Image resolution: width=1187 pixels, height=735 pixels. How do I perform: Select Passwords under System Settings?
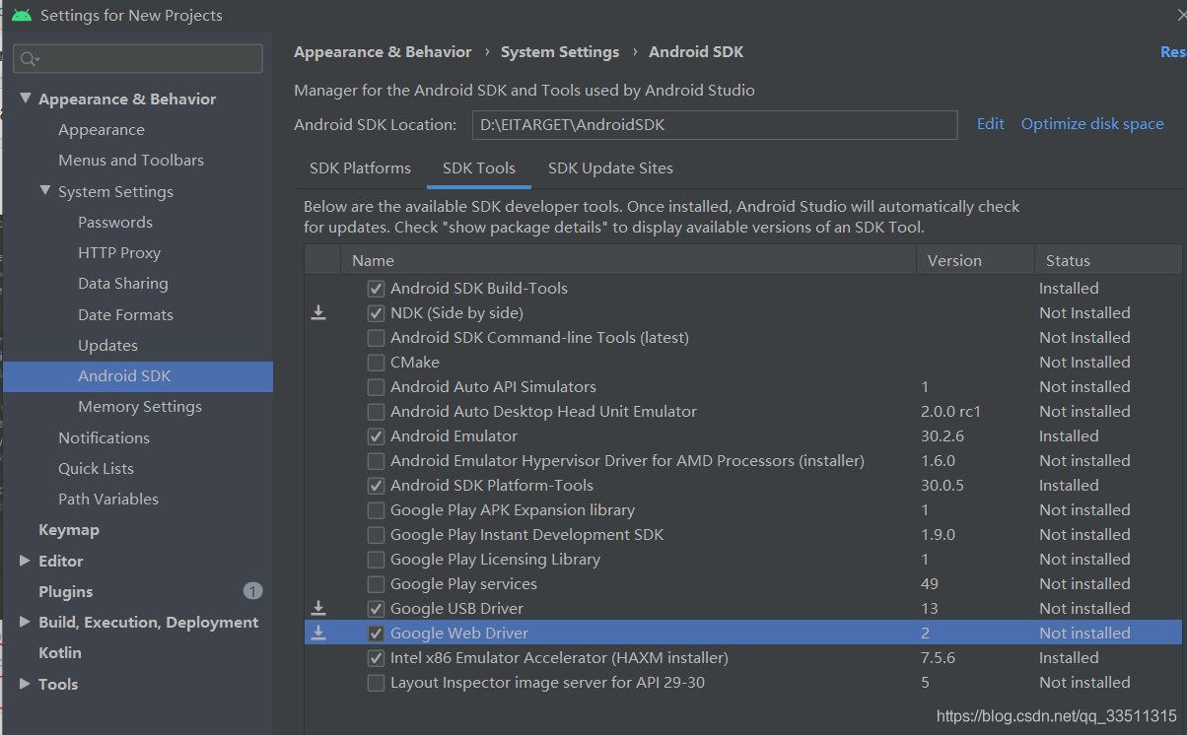[115, 223]
